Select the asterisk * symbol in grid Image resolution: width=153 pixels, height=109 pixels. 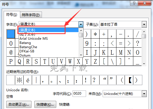click(x=95, y=34)
